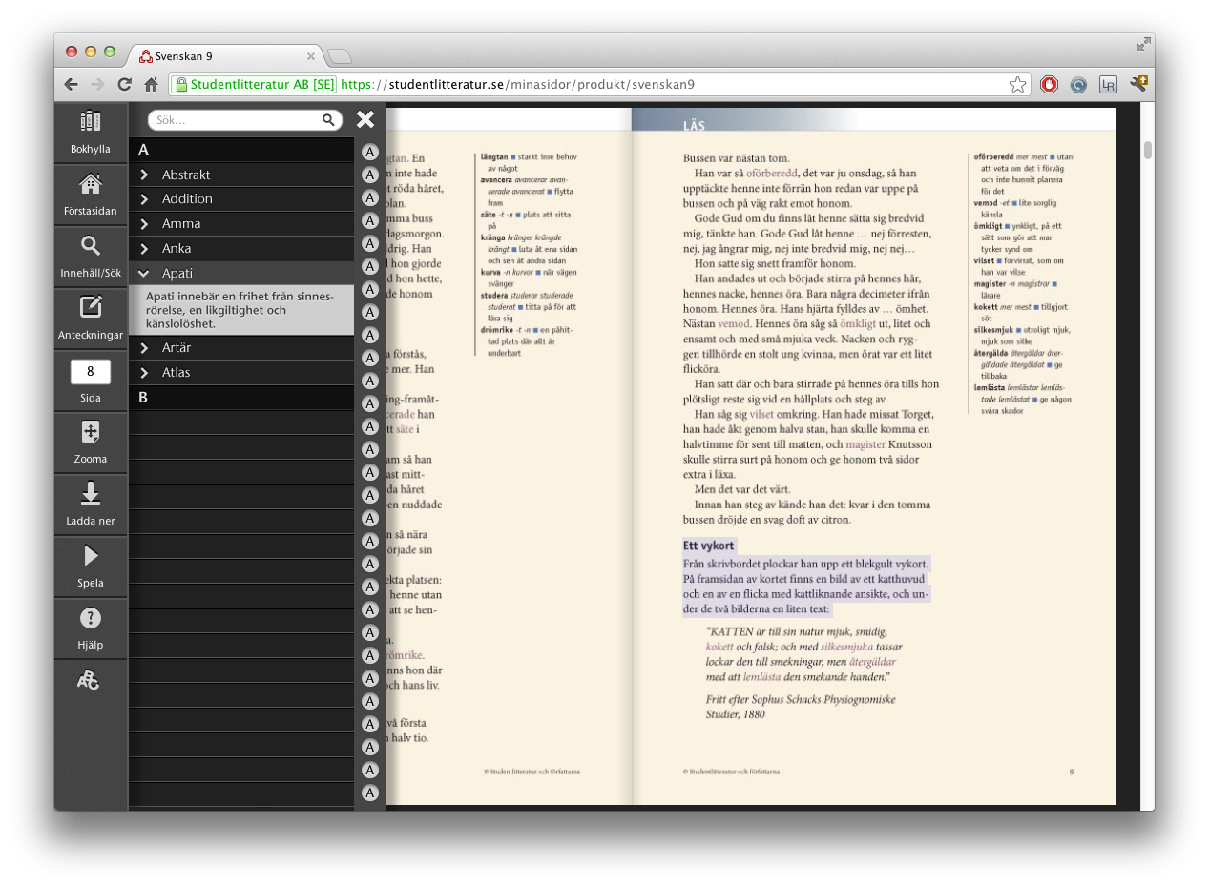
Task: Download the book with Ladda ner
Action: (x=90, y=504)
